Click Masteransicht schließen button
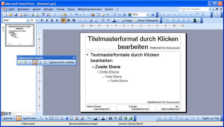 click(62, 62)
